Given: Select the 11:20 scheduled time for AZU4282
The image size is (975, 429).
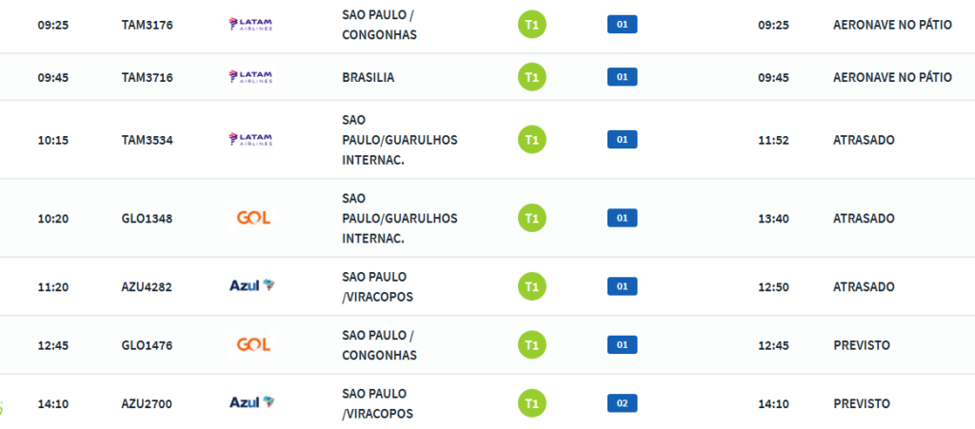Looking at the screenshot, I should coord(53,287).
